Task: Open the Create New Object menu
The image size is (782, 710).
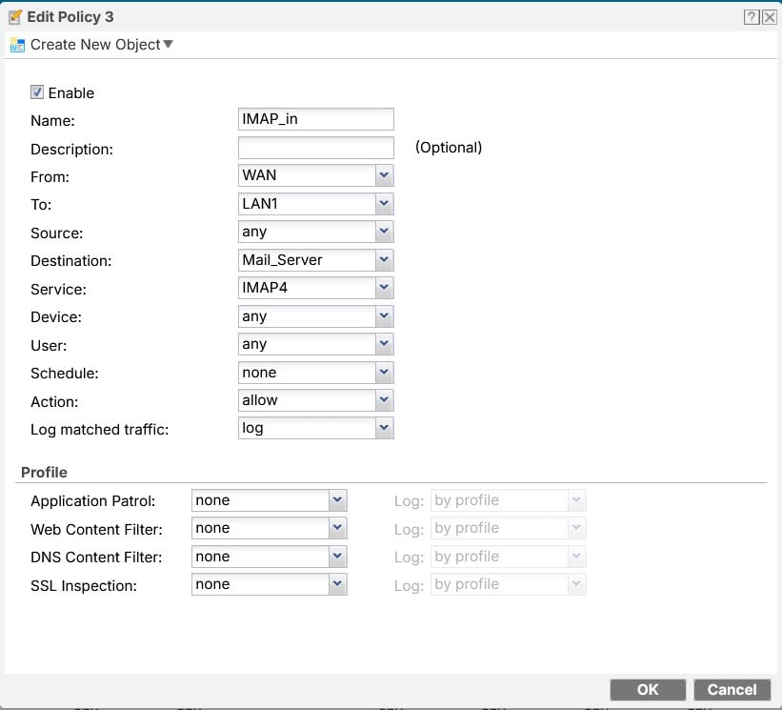Action: (102, 45)
